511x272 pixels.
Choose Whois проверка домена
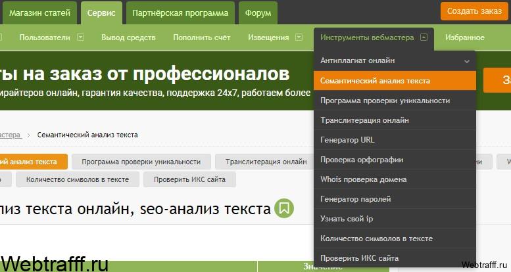pos(395,179)
